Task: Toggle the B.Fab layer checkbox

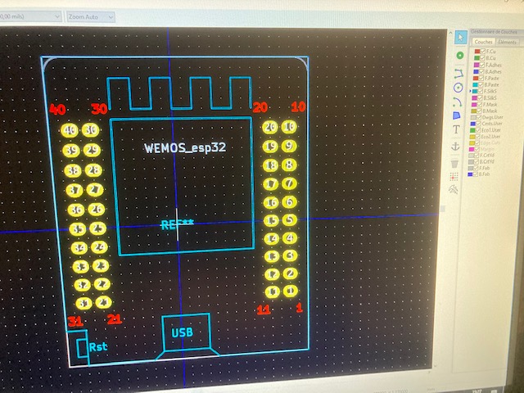Action: (x=476, y=174)
